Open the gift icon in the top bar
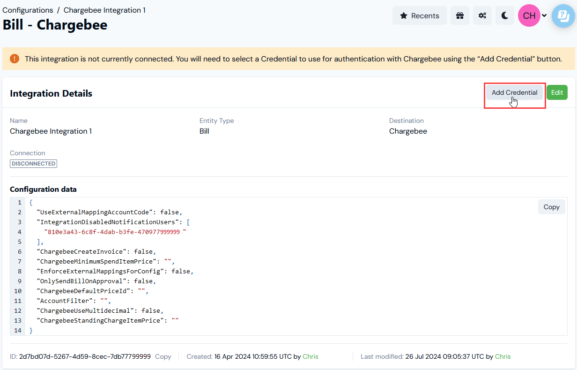This screenshot has width=577, height=370. (x=459, y=15)
